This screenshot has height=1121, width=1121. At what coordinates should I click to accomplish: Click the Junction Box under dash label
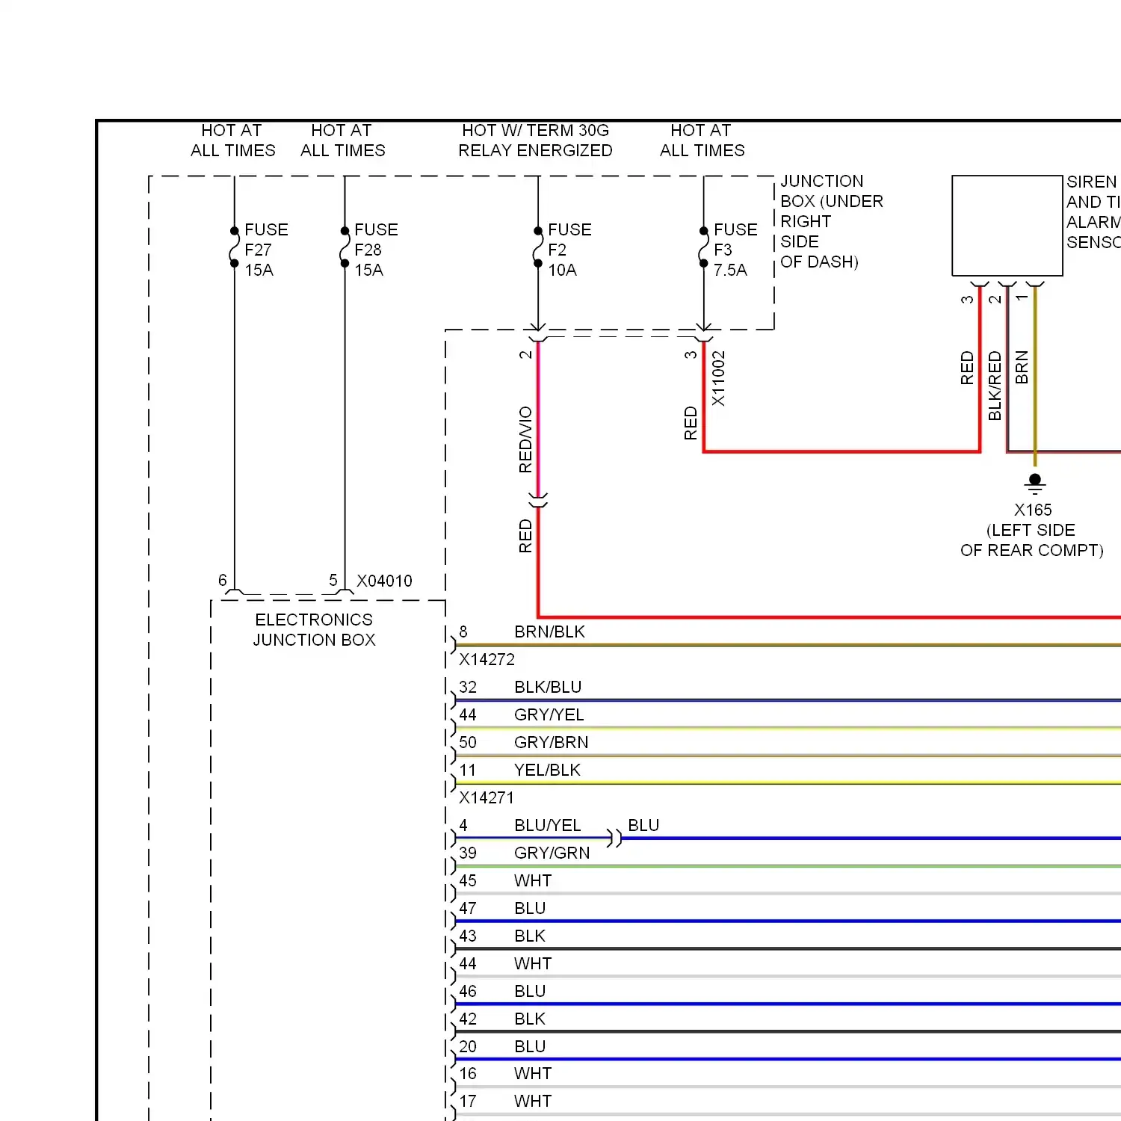[x=832, y=221]
